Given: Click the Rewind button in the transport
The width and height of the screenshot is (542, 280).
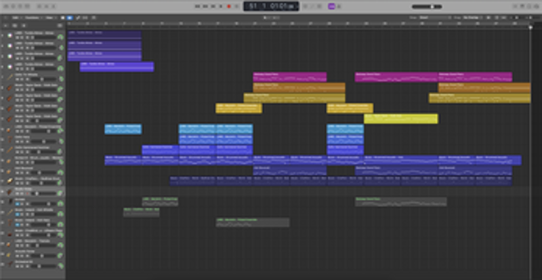Looking at the screenshot, I should coord(197,6).
